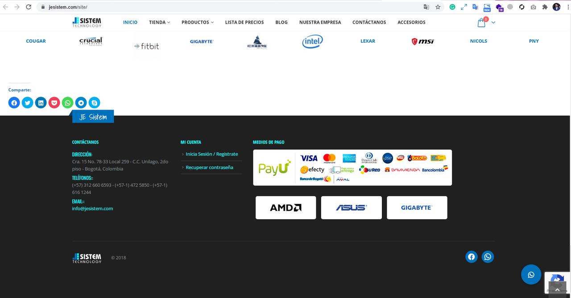Viewport: 571px width, 298px height.
Task: Expand the cart dropdown arrow
Action: [493, 22]
